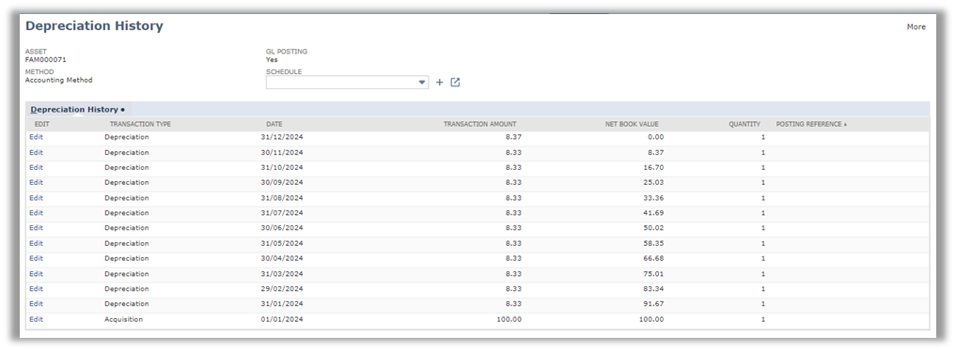
Task: Edit the 31/10/2024 depreciation row
Action: (36, 167)
